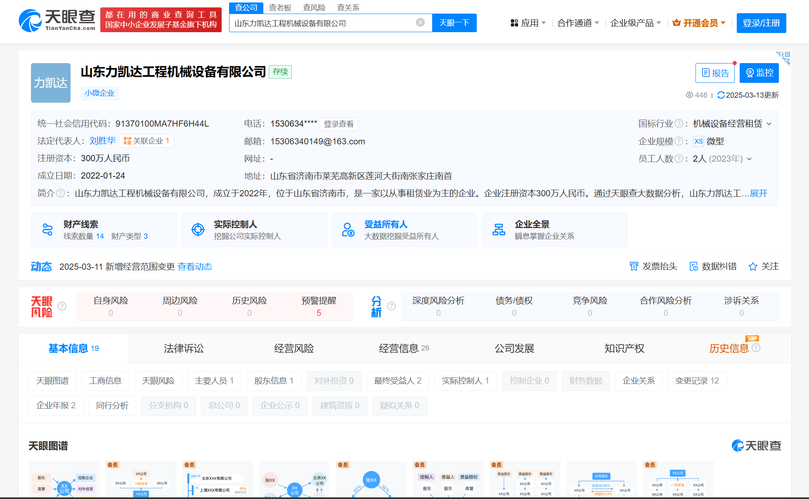
Task: Click 登录查看 to reveal phone number
Action: [x=338, y=124]
